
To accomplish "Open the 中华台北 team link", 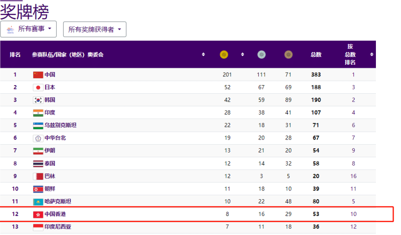I will point(55,138).
